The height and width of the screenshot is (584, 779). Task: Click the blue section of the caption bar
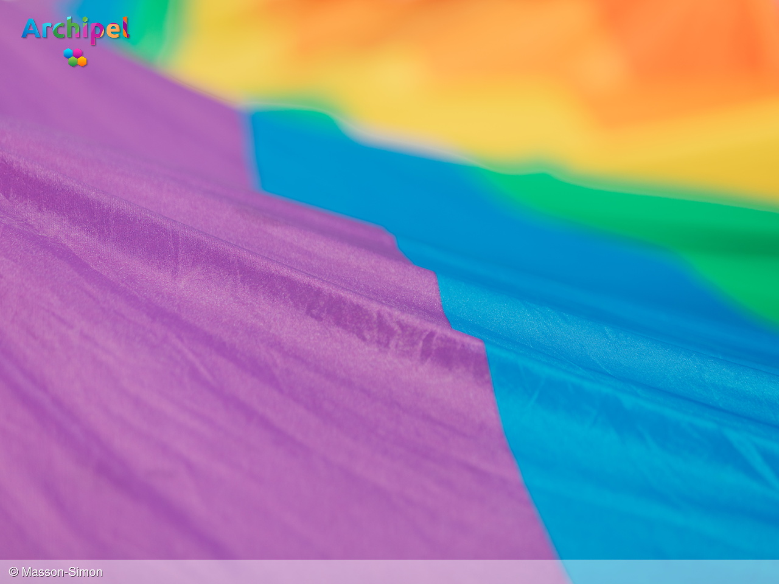(x=669, y=572)
